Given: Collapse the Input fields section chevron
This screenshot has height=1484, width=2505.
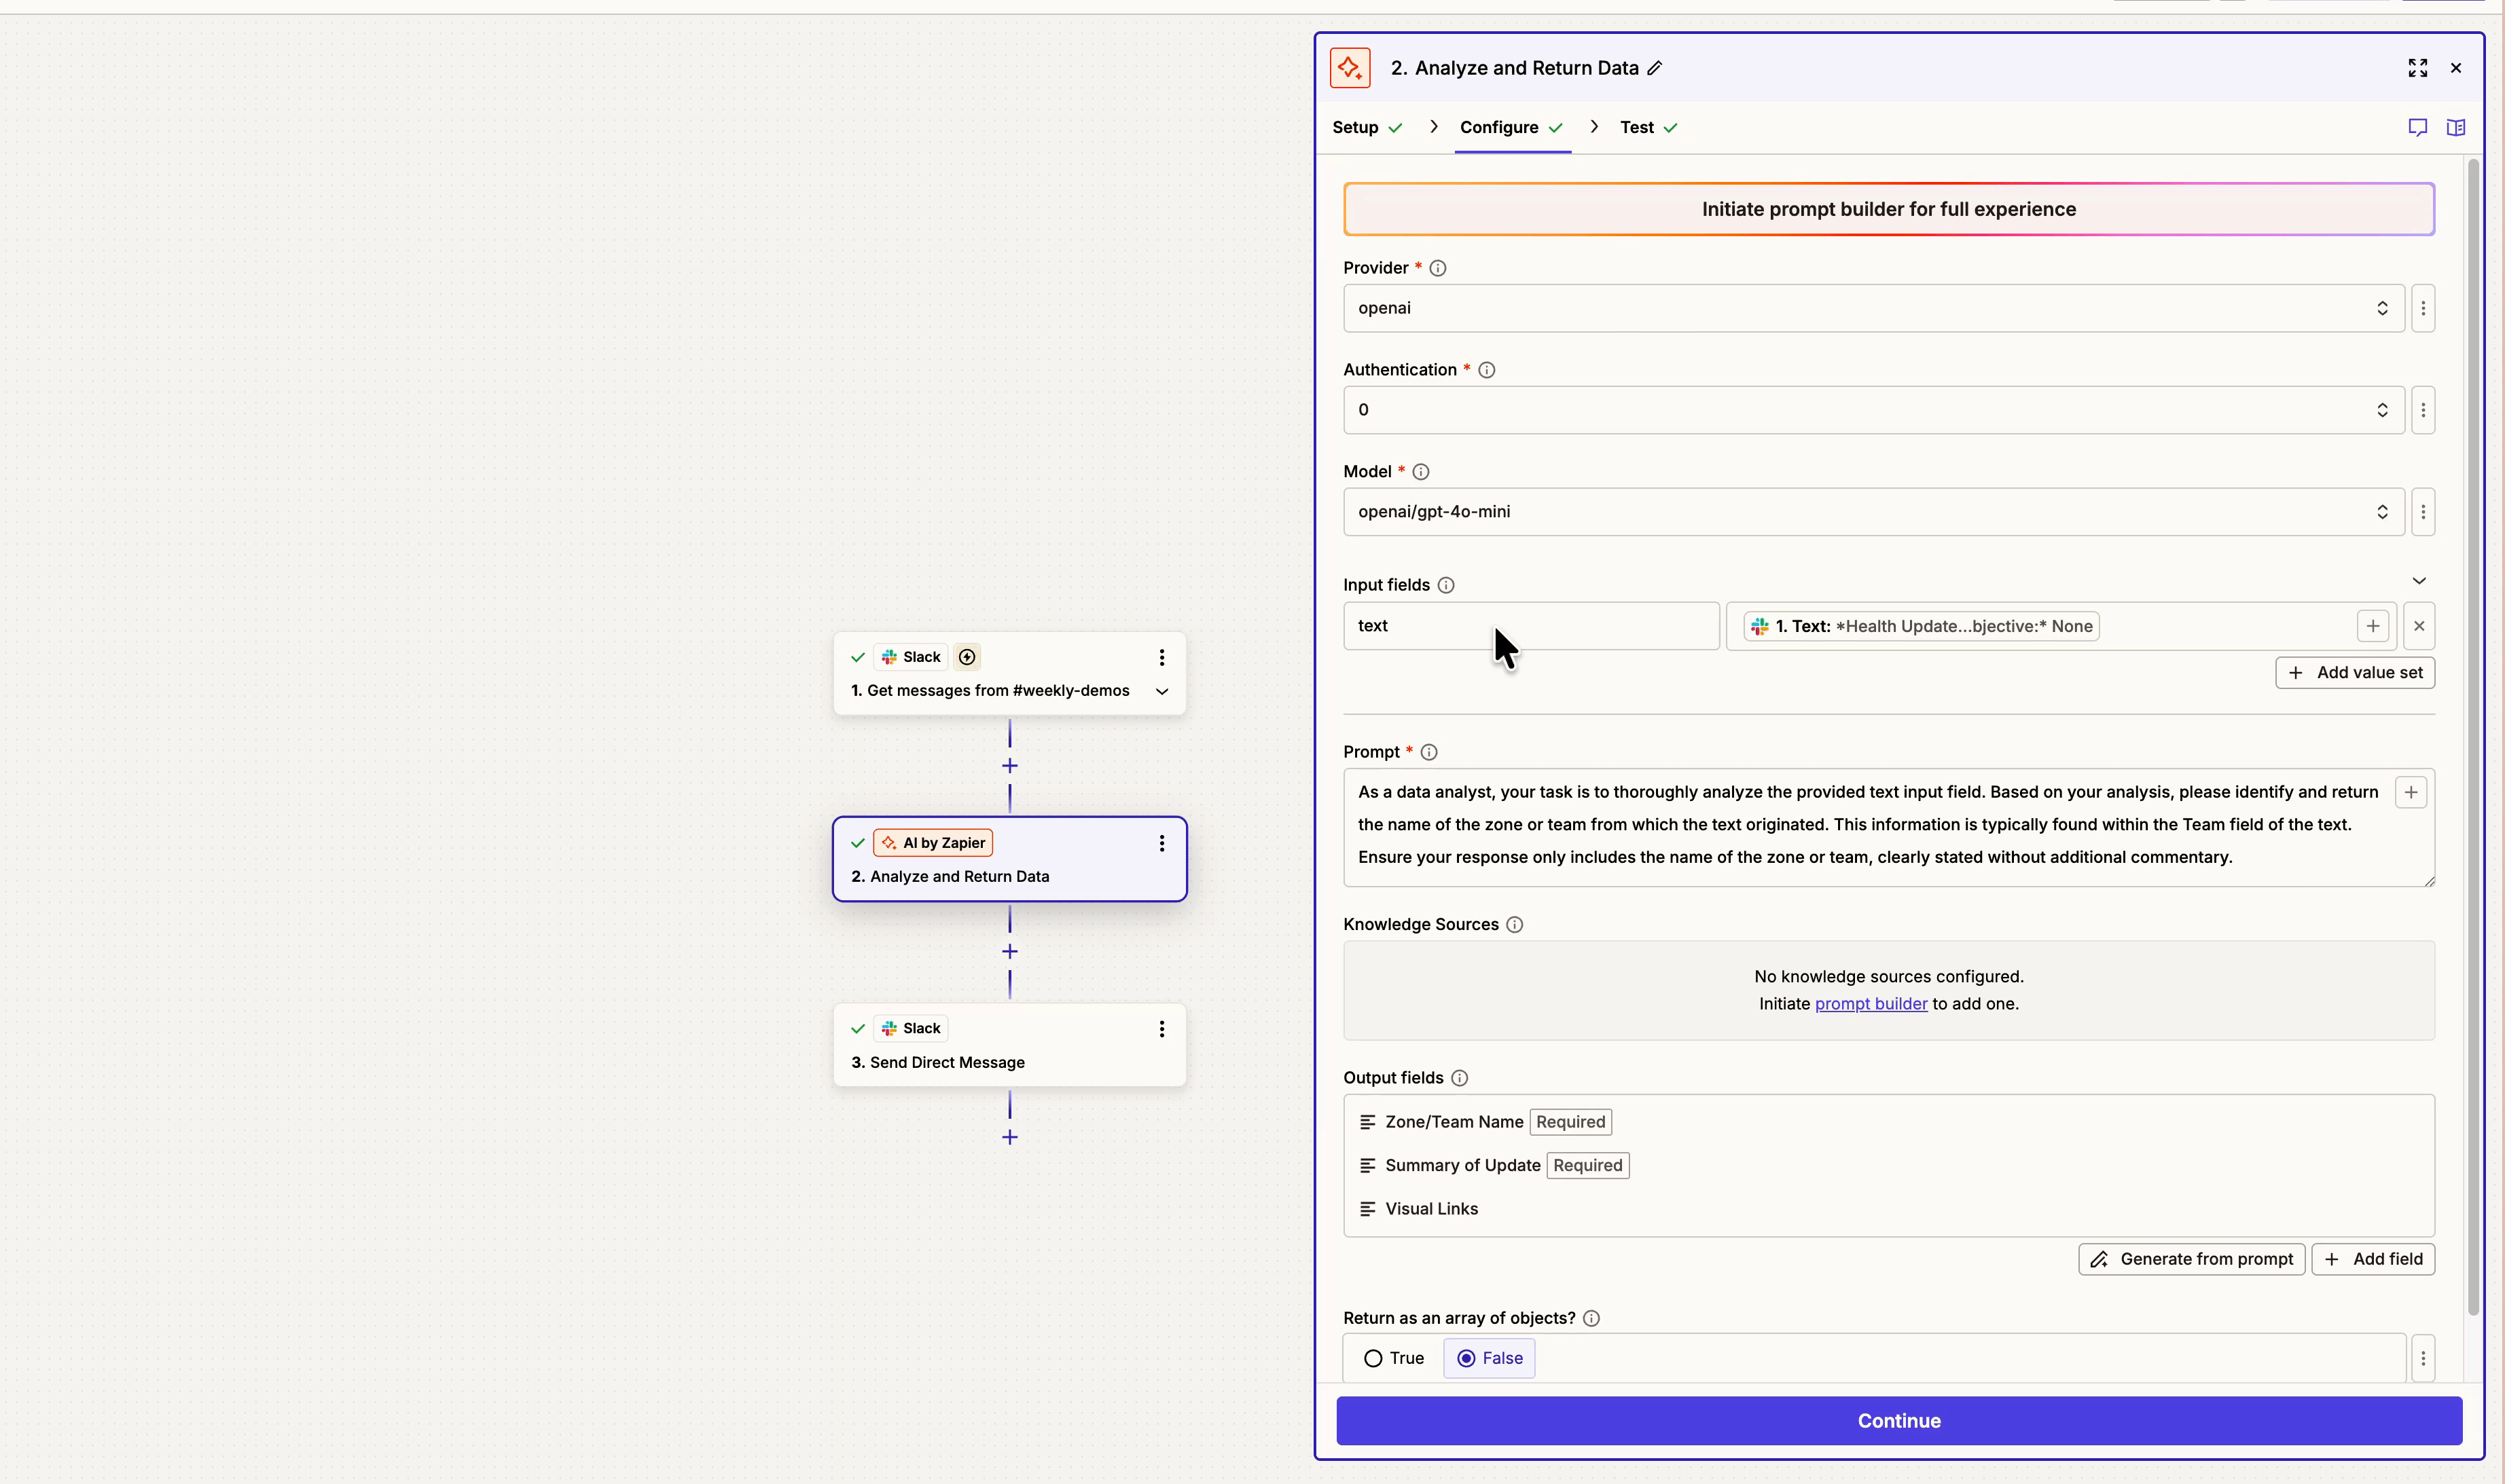Looking at the screenshot, I should tap(2418, 581).
